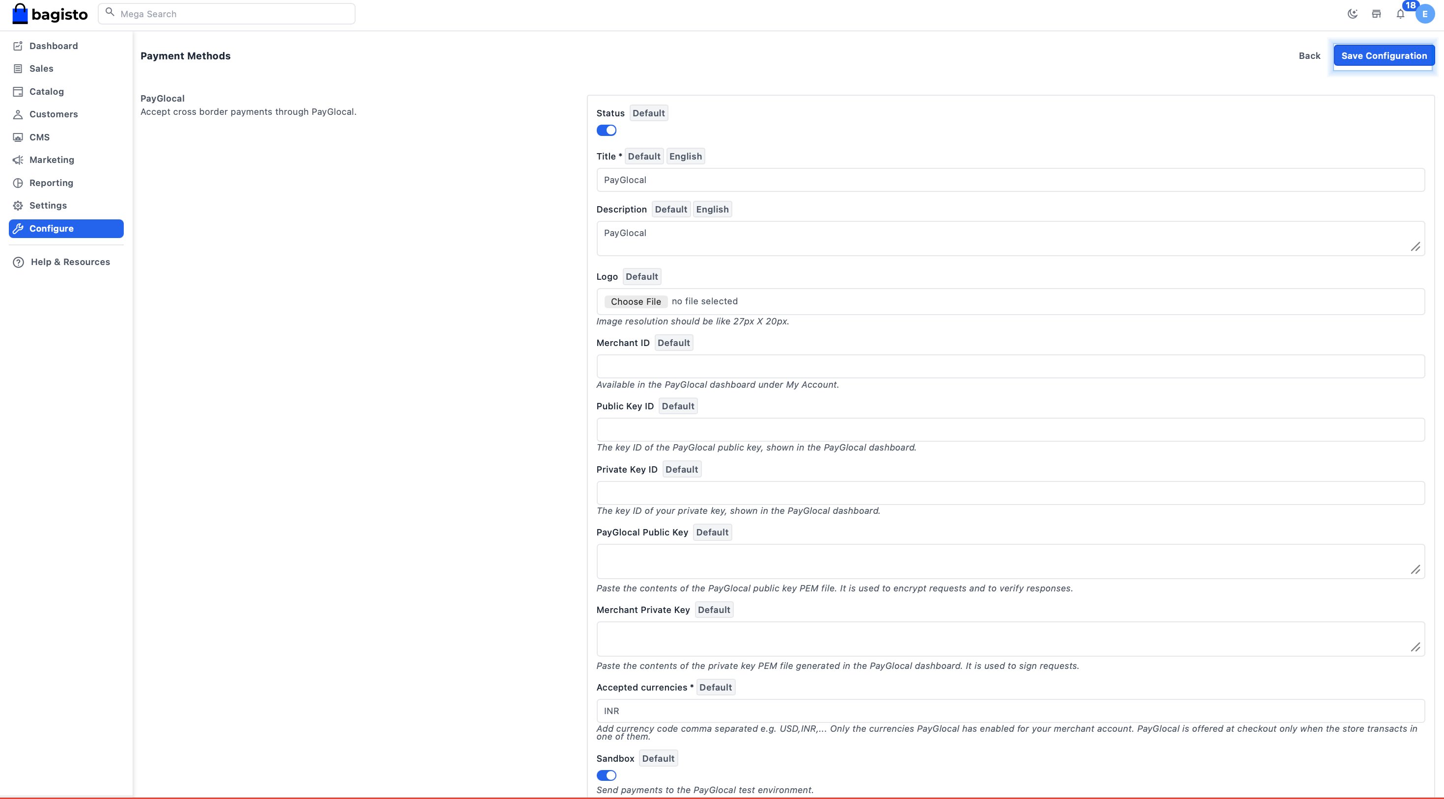1444x799 pixels.
Task: Open Dashboard menu item
Action: (66, 46)
